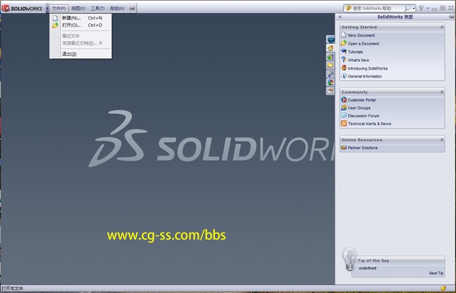This screenshot has width=456, height=293.
Task: Open the 工具(T) menu
Action: [97, 8]
